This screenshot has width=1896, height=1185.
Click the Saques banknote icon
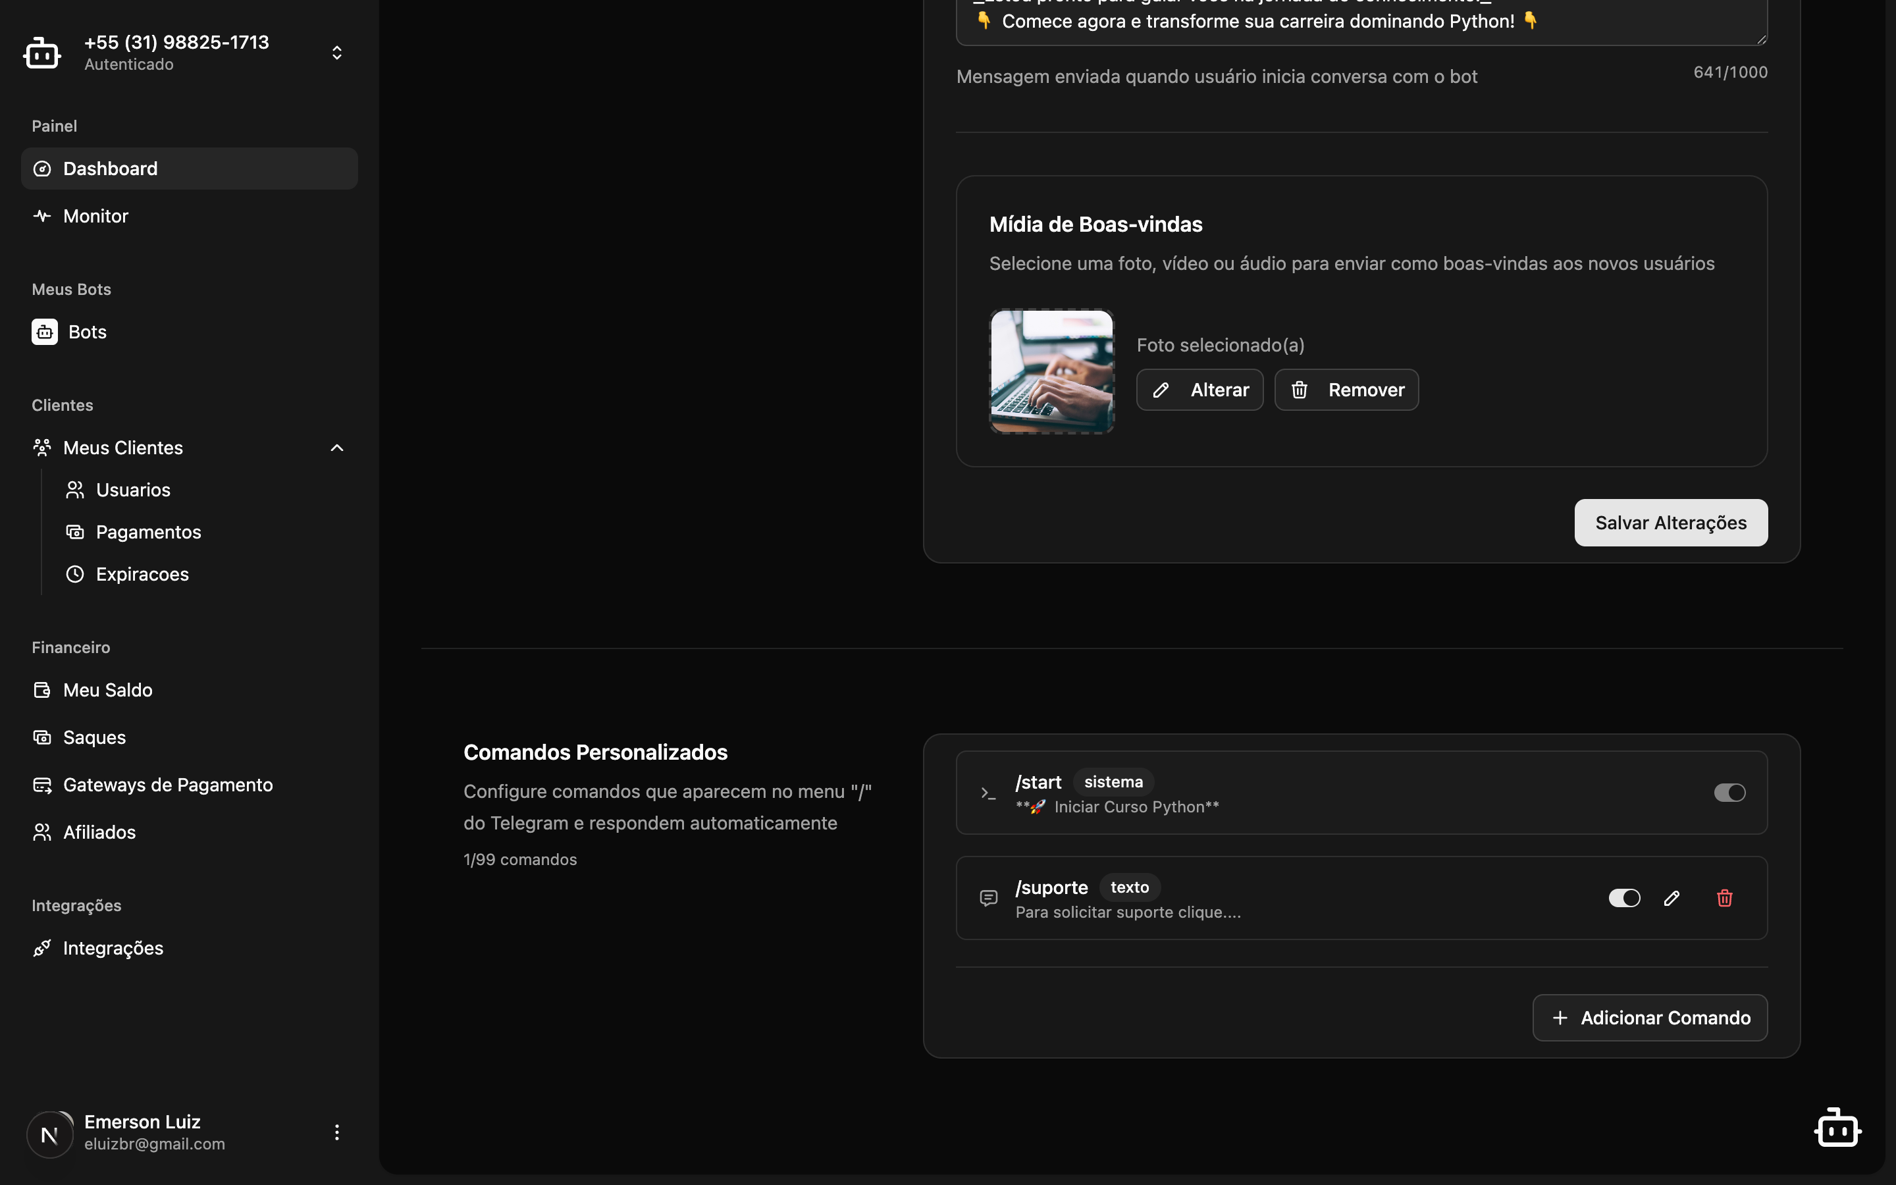pyautogui.click(x=42, y=737)
